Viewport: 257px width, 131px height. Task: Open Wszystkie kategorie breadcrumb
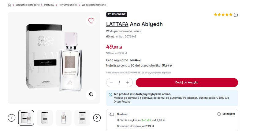[x=28, y=5]
